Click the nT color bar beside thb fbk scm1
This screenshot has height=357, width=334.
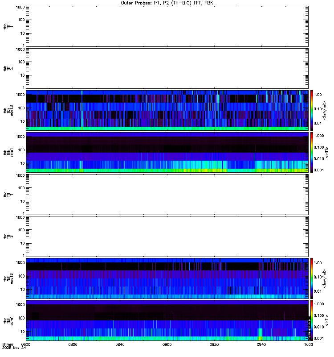(x=312, y=152)
